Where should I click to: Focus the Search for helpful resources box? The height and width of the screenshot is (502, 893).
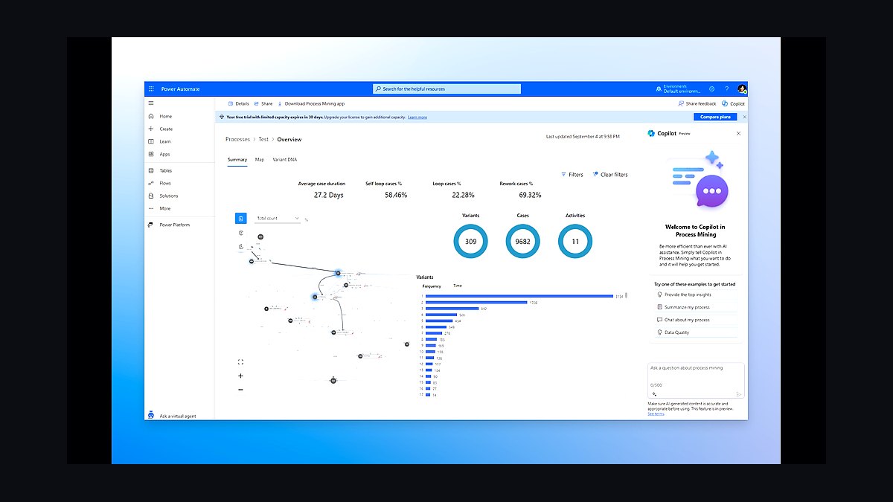[x=446, y=89]
